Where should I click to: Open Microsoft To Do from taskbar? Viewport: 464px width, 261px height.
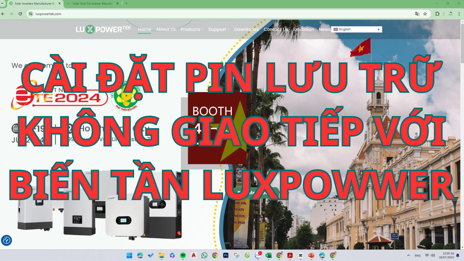tap(151, 255)
